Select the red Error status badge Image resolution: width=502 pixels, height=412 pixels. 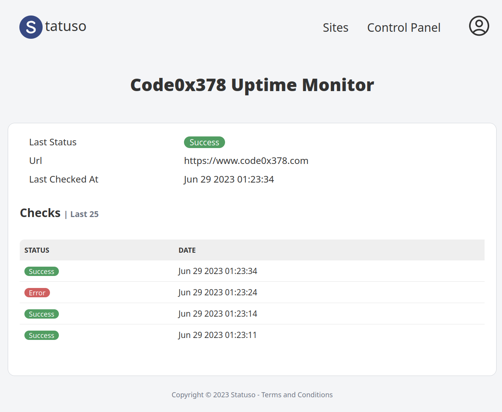(x=37, y=293)
